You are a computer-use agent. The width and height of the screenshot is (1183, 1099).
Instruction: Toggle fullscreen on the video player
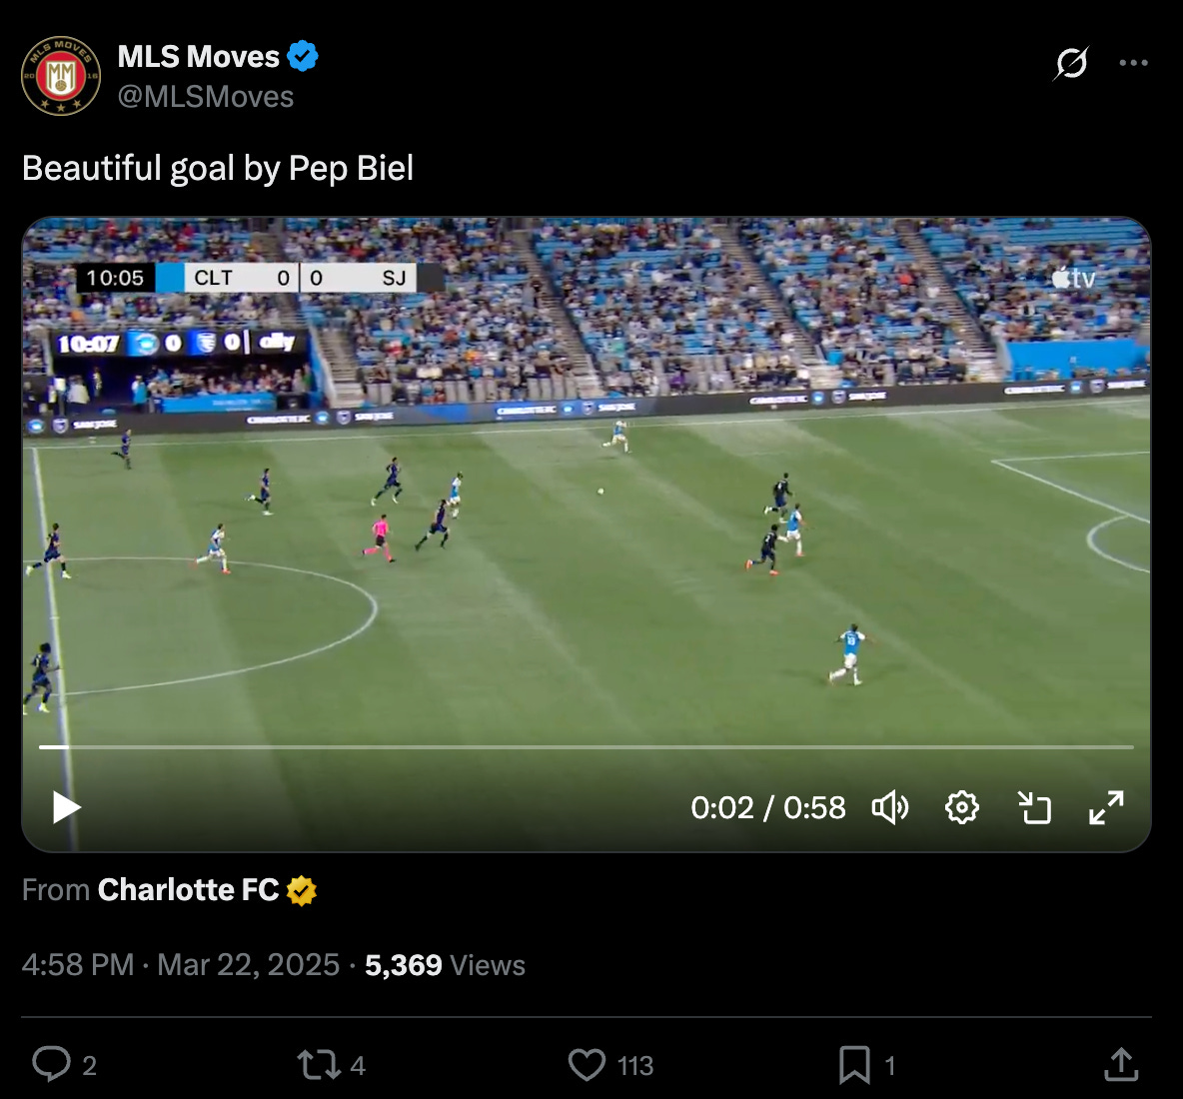[x=1106, y=808]
